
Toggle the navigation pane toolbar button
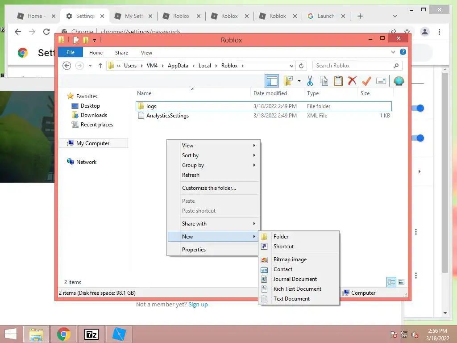pos(272,81)
